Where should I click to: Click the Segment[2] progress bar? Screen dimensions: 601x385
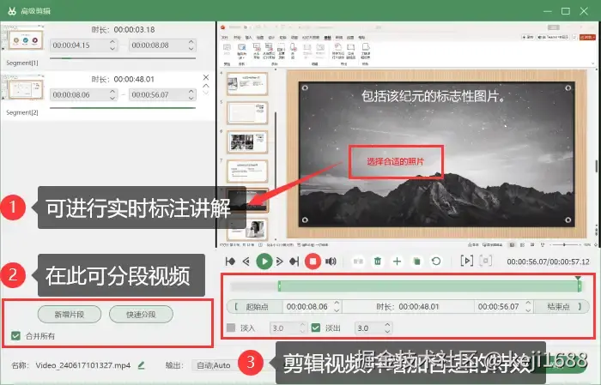click(123, 108)
